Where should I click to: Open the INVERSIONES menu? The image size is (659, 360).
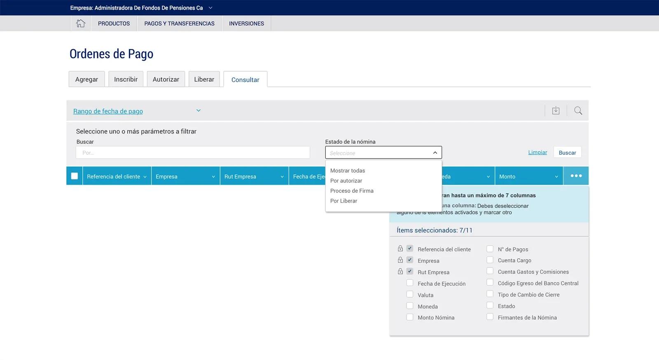coord(246,23)
